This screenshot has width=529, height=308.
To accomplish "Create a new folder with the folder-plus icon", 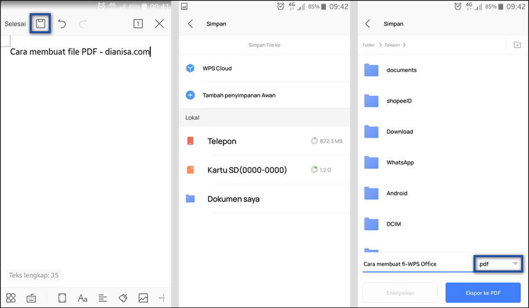I will pos(517,45).
